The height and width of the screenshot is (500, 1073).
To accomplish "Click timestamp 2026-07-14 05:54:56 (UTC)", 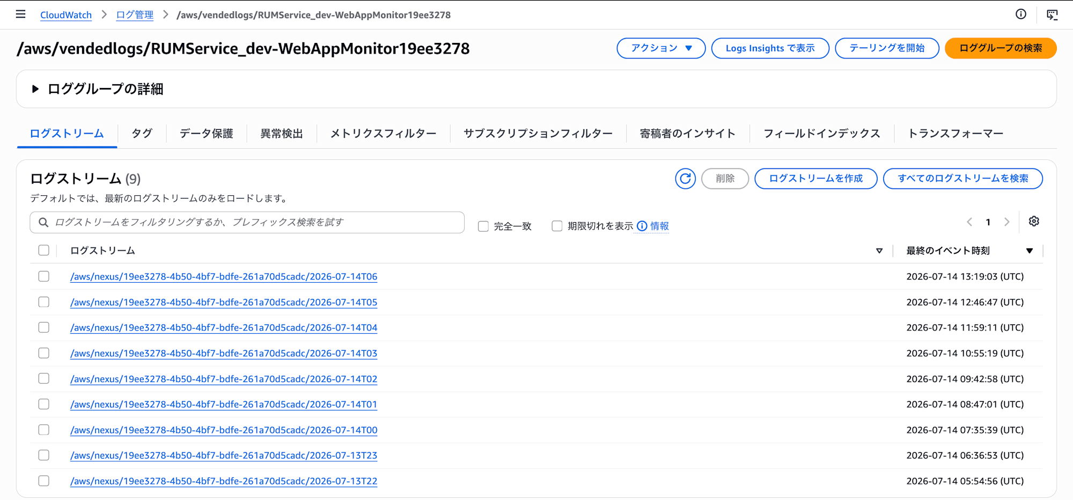I will click(x=965, y=481).
